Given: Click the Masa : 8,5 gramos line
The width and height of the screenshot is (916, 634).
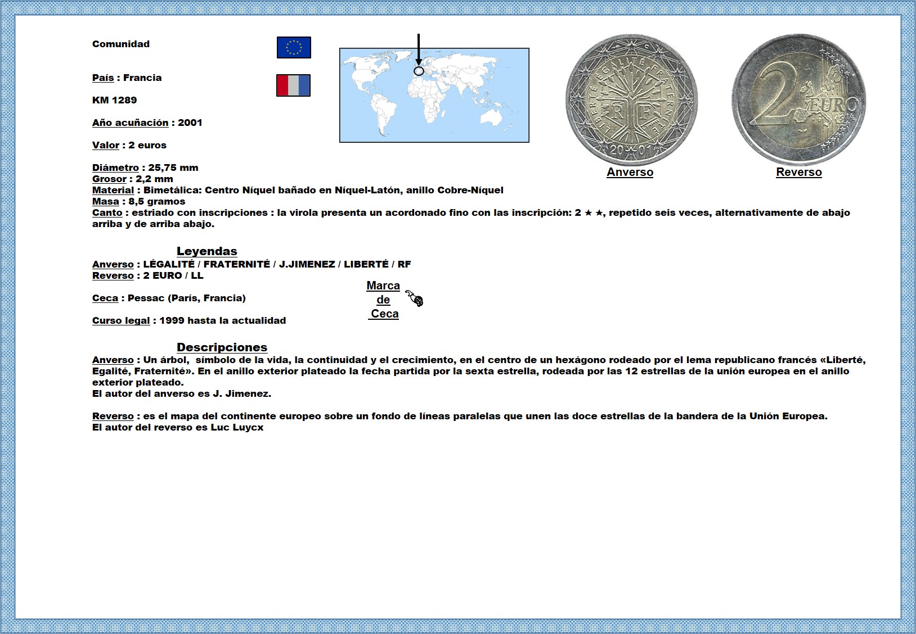Looking at the screenshot, I should [138, 201].
